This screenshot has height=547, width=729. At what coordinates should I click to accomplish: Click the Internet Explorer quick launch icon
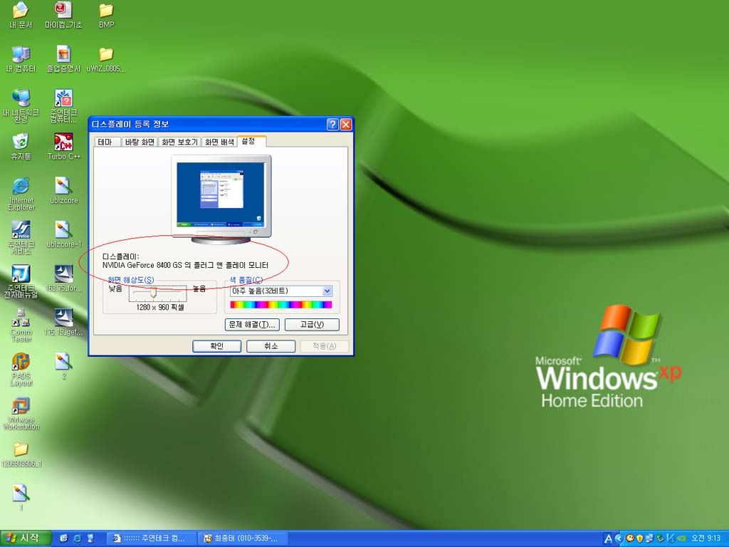click(77, 538)
